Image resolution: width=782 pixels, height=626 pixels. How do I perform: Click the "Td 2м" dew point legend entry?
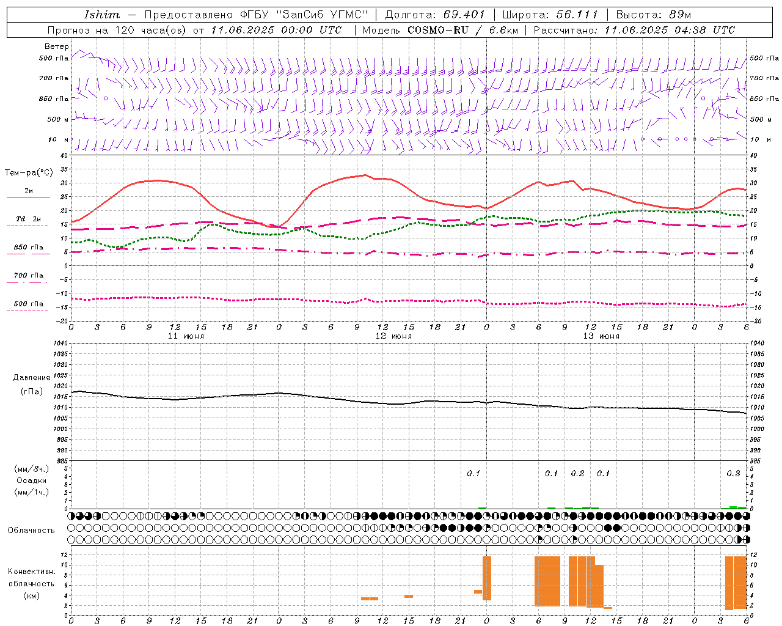(x=28, y=219)
